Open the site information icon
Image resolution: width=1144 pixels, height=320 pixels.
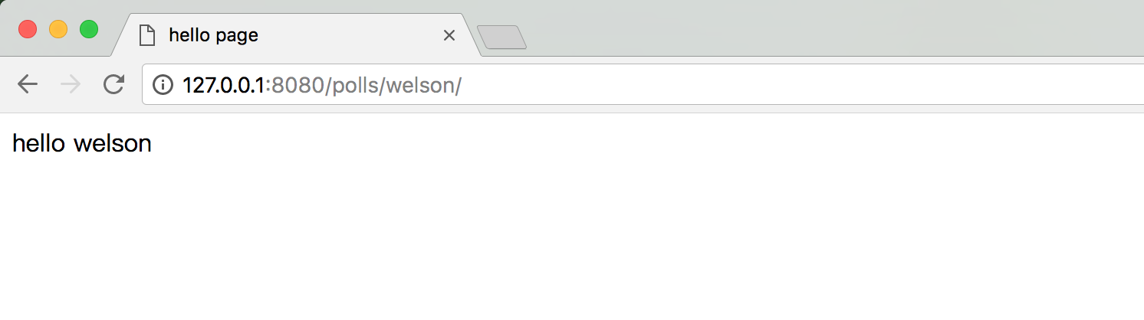click(x=163, y=84)
